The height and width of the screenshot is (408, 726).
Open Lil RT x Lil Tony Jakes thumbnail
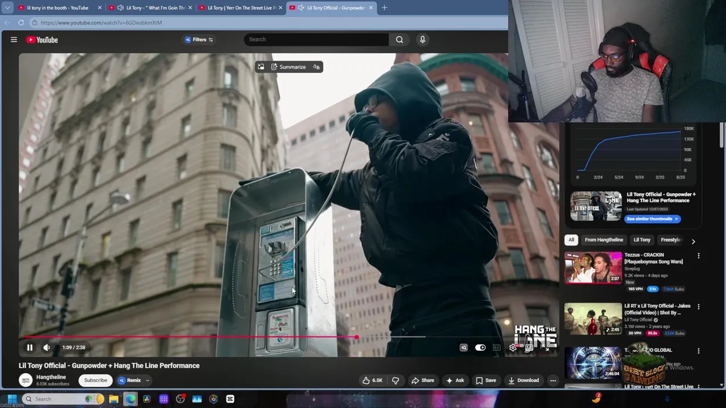593,318
